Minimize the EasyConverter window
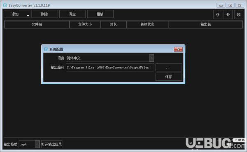247x152 pixels. [221, 5]
